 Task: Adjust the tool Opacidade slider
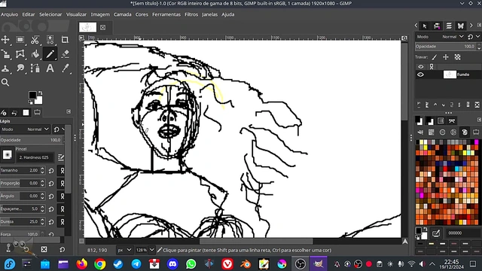32,140
